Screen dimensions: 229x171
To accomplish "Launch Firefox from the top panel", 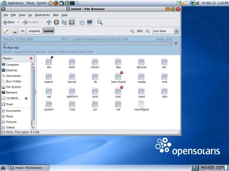I will click(56, 3).
